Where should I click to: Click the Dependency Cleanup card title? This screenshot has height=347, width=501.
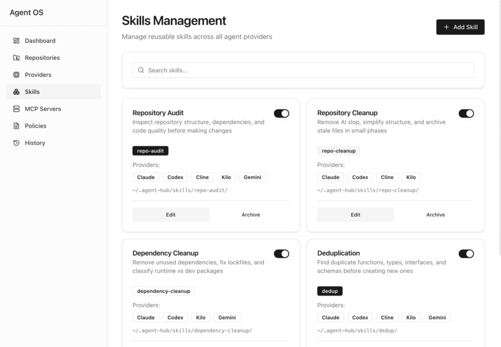165,253
